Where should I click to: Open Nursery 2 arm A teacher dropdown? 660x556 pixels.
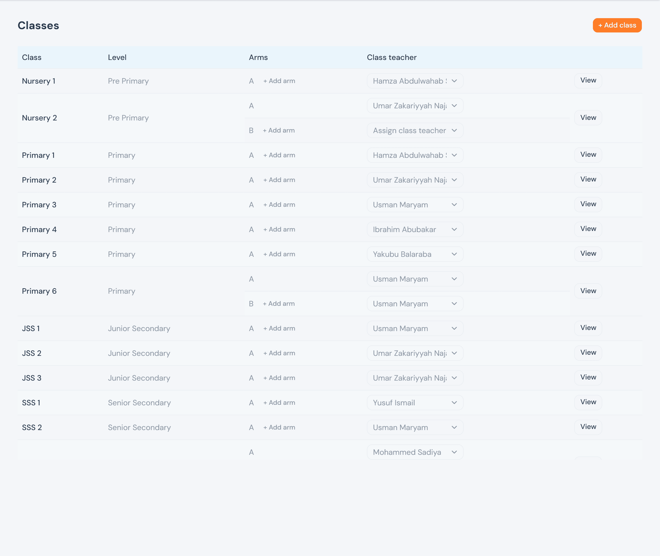click(415, 106)
